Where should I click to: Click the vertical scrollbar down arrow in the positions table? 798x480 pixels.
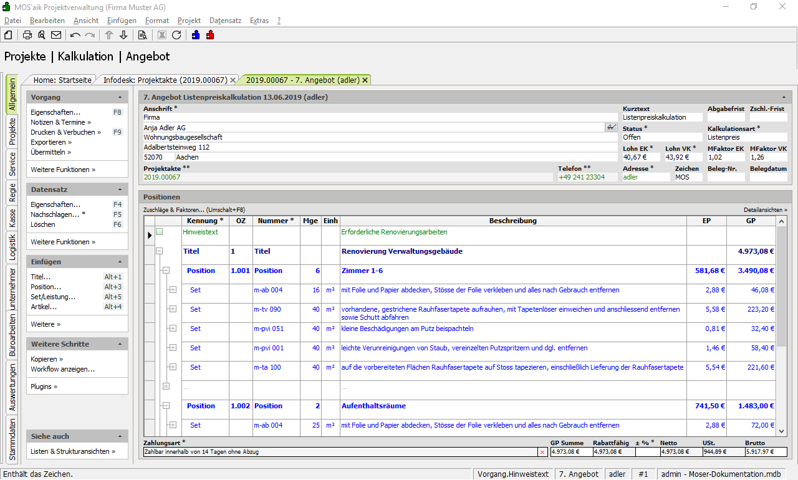782,431
